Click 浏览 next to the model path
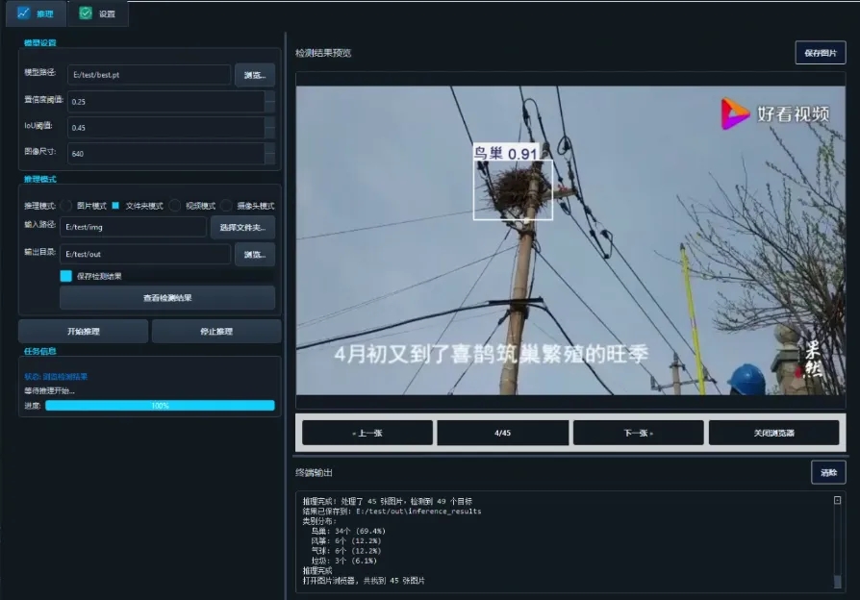 [x=255, y=75]
